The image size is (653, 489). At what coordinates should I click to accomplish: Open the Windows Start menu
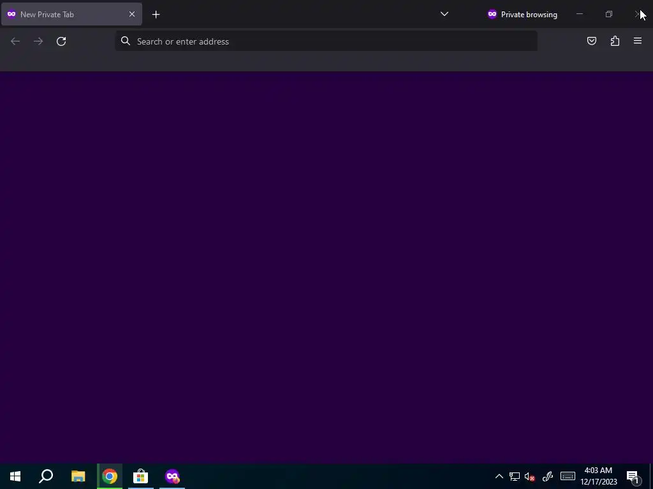click(x=15, y=476)
